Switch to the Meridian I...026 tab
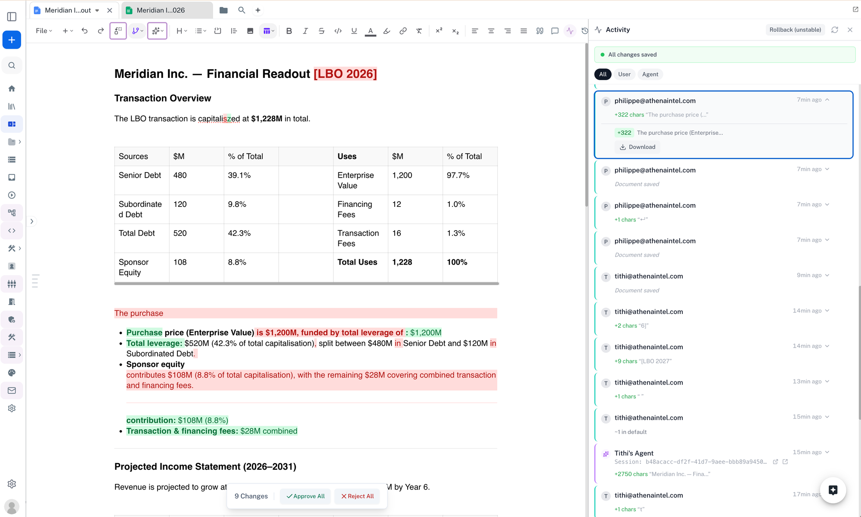 pos(161,10)
